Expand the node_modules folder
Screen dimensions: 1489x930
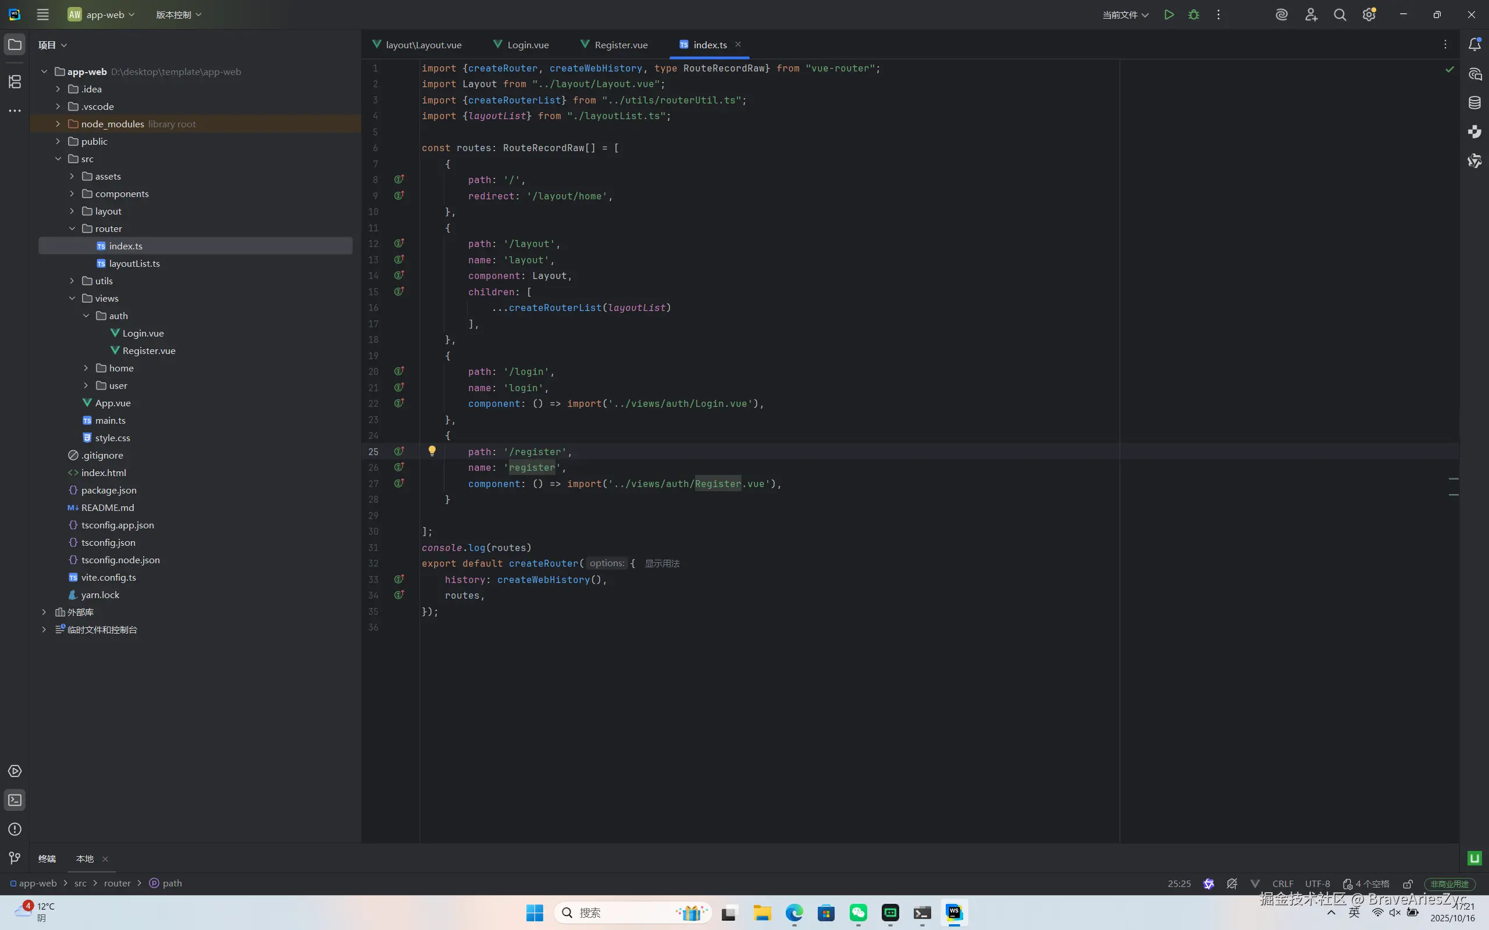click(x=58, y=124)
